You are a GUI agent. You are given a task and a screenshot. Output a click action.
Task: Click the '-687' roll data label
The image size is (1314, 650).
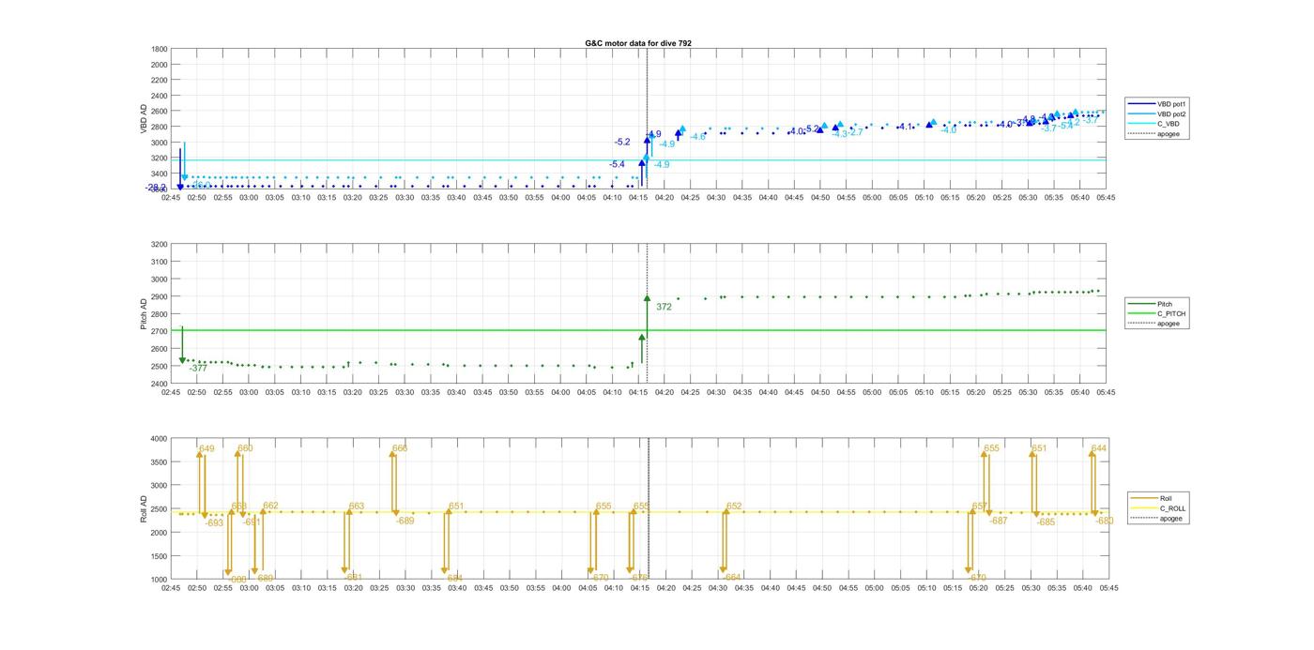point(998,521)
